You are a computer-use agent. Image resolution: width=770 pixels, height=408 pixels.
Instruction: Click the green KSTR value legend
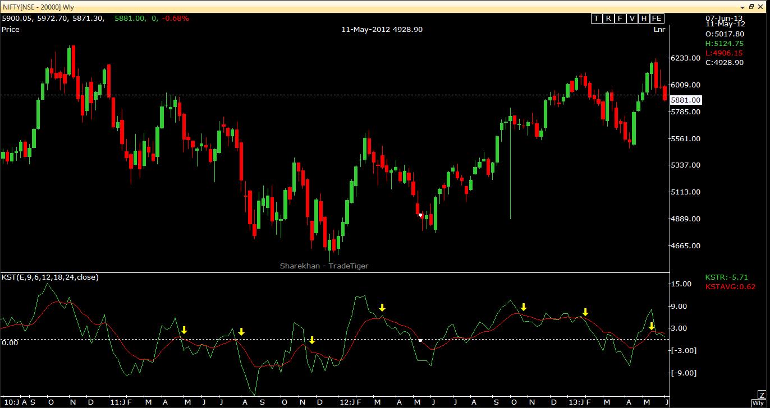726,277
